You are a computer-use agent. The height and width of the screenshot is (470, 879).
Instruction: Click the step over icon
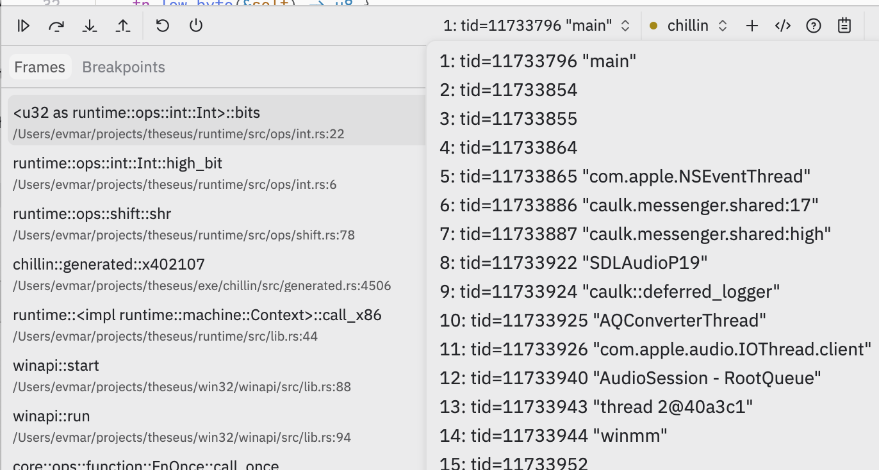56,26
